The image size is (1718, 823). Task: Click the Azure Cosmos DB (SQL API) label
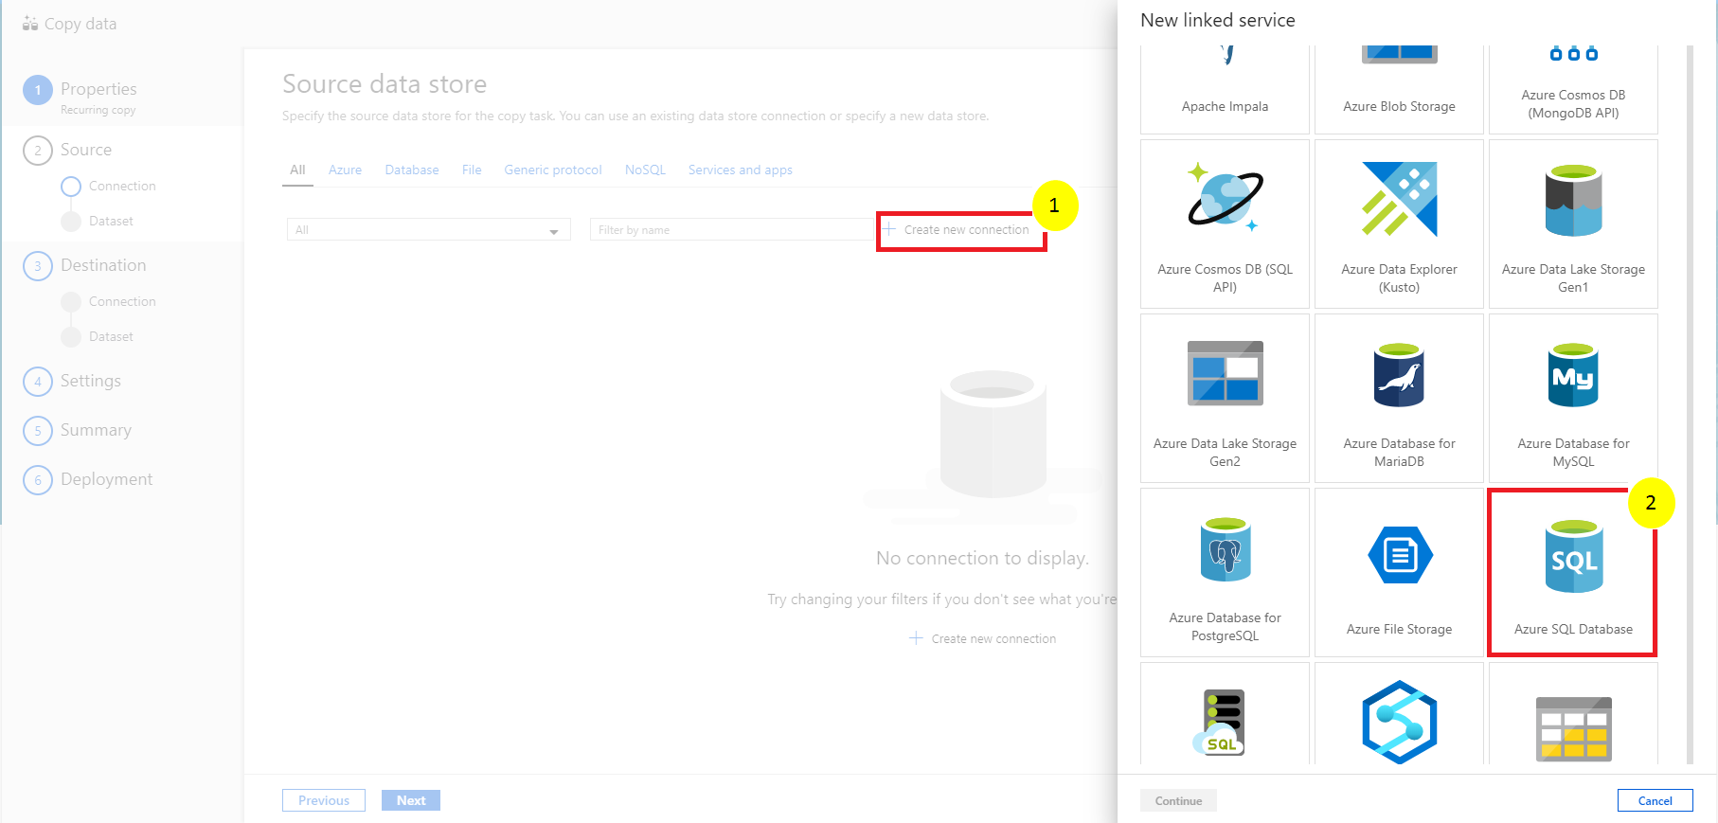1225,277
